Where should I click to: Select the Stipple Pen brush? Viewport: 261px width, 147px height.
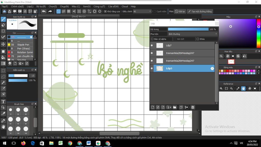click(20, 45)
